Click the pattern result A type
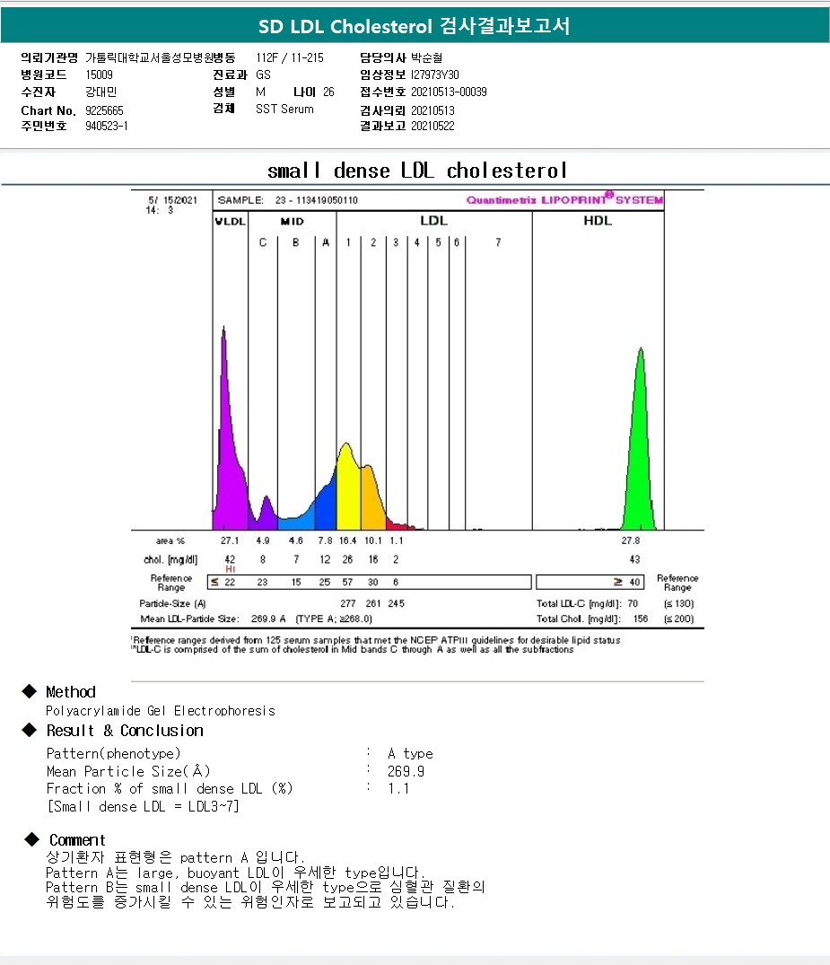 [410, 754]
